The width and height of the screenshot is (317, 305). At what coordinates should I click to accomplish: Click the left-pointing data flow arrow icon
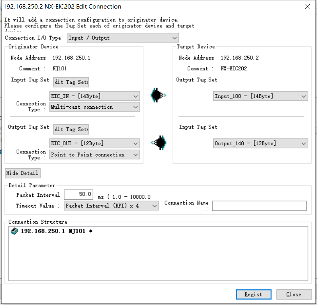click(x=159, y=143)
